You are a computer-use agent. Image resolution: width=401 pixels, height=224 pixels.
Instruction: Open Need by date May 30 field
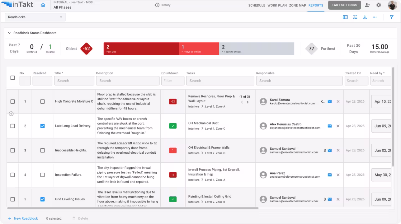click(381, 175)
